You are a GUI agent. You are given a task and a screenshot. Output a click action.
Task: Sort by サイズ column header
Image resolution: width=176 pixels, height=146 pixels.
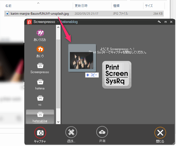(149, 6)
